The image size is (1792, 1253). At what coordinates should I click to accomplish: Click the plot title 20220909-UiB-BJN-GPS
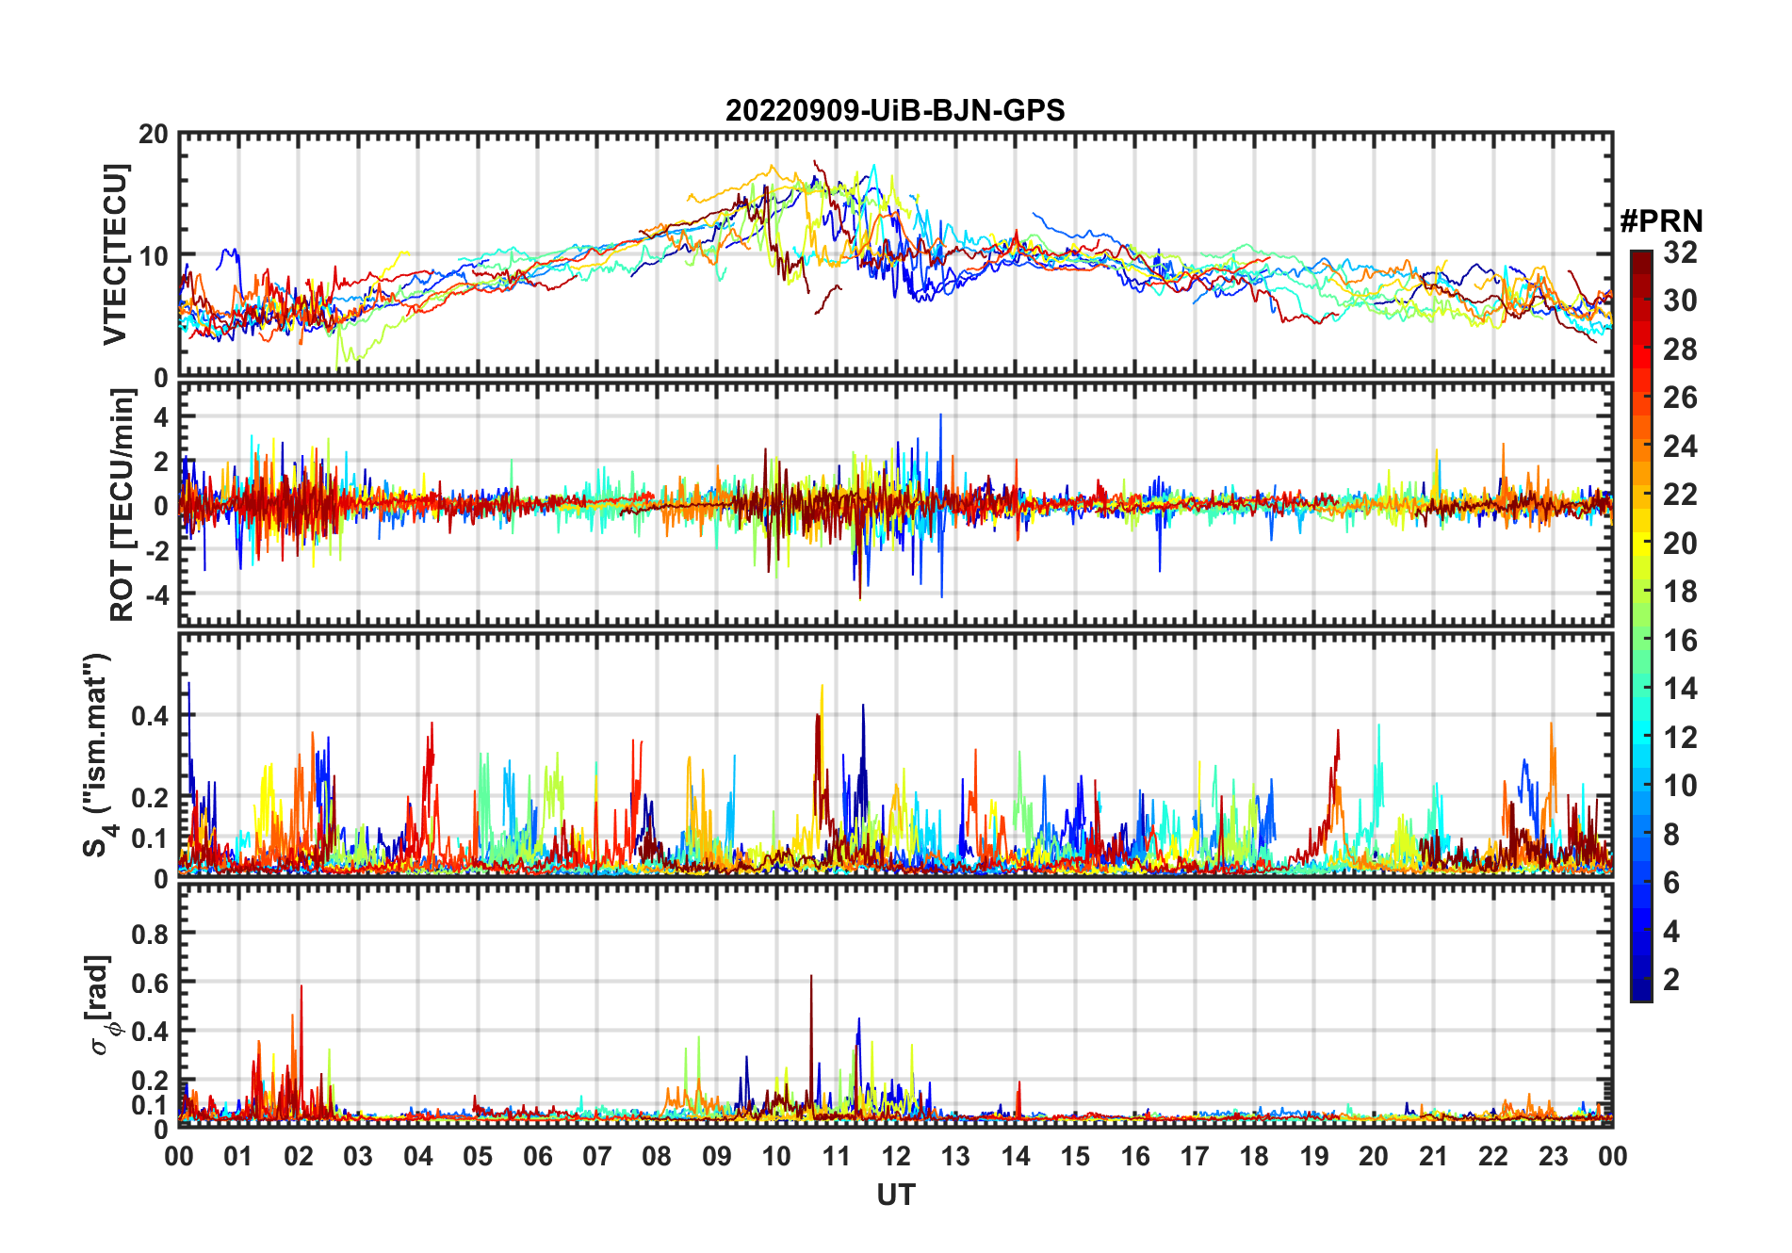(x=895, y=111)
